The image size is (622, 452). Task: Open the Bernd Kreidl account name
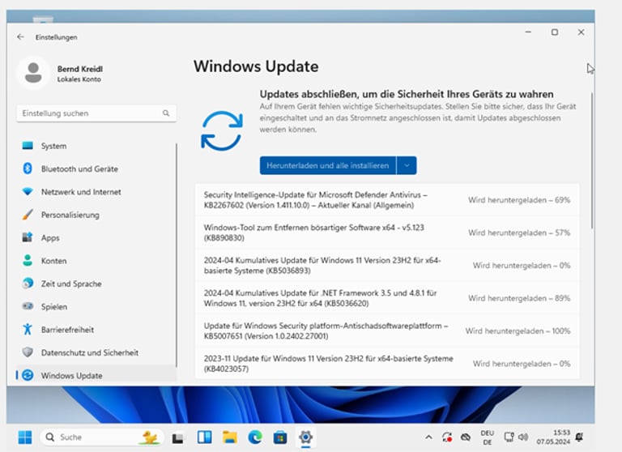[x=79, y=69]
